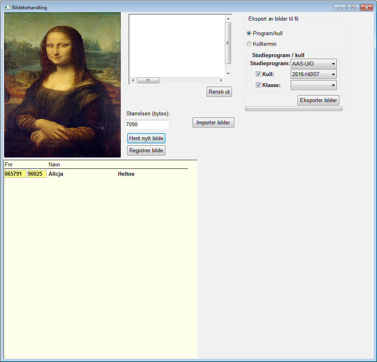Click the Navn column header

54,164
